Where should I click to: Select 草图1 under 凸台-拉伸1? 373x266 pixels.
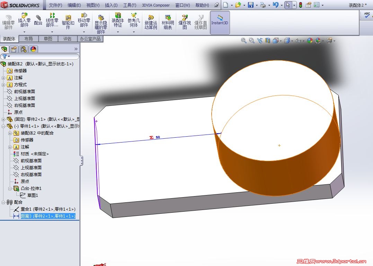(x=33, y=195)
